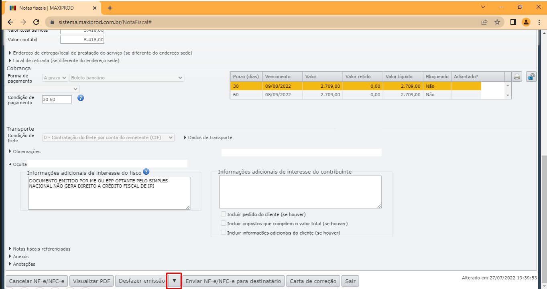Click Valor retido 0,00 in 30-day row

pyautogui.click(x=362, y=86)
